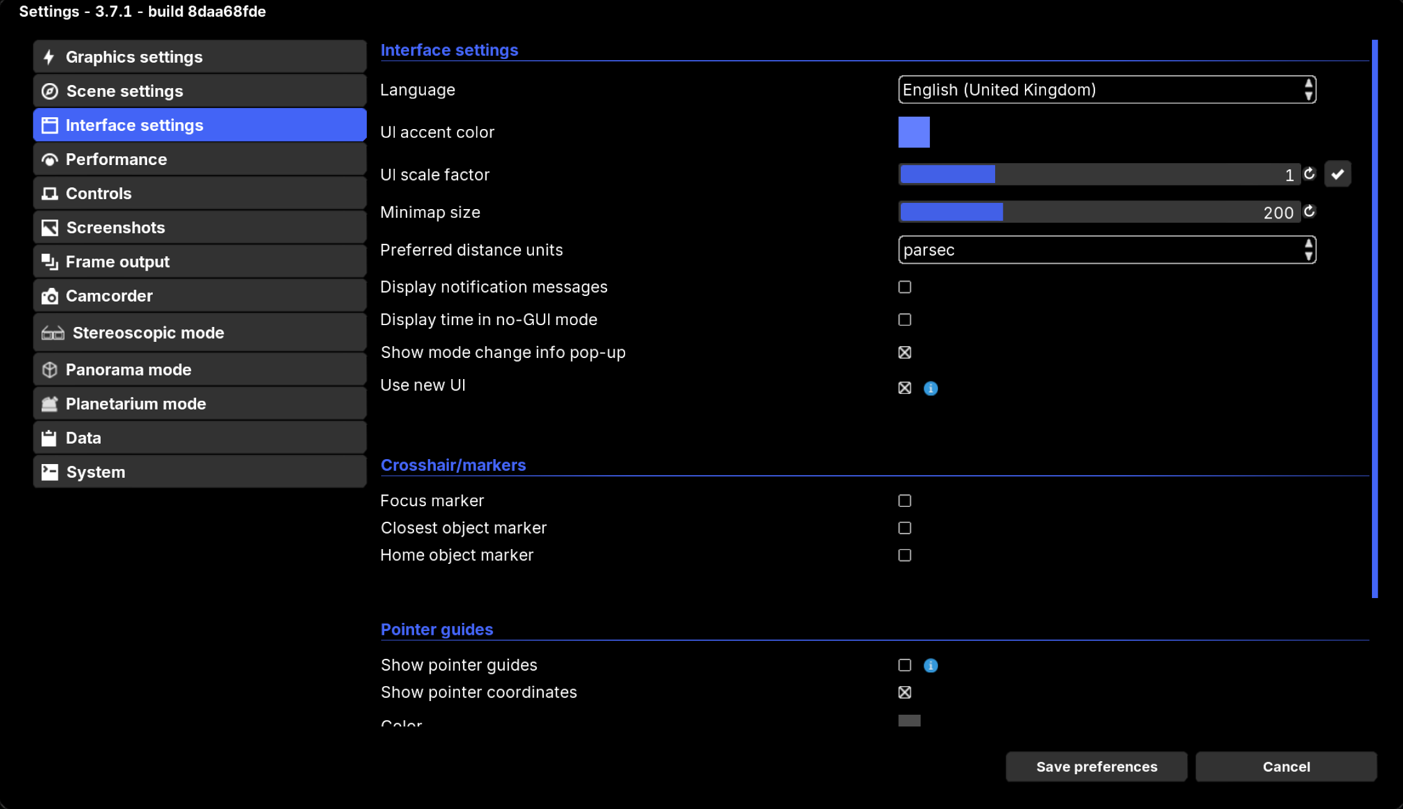
Task: Click the window Interface settings icon
Action: (50, 125)
